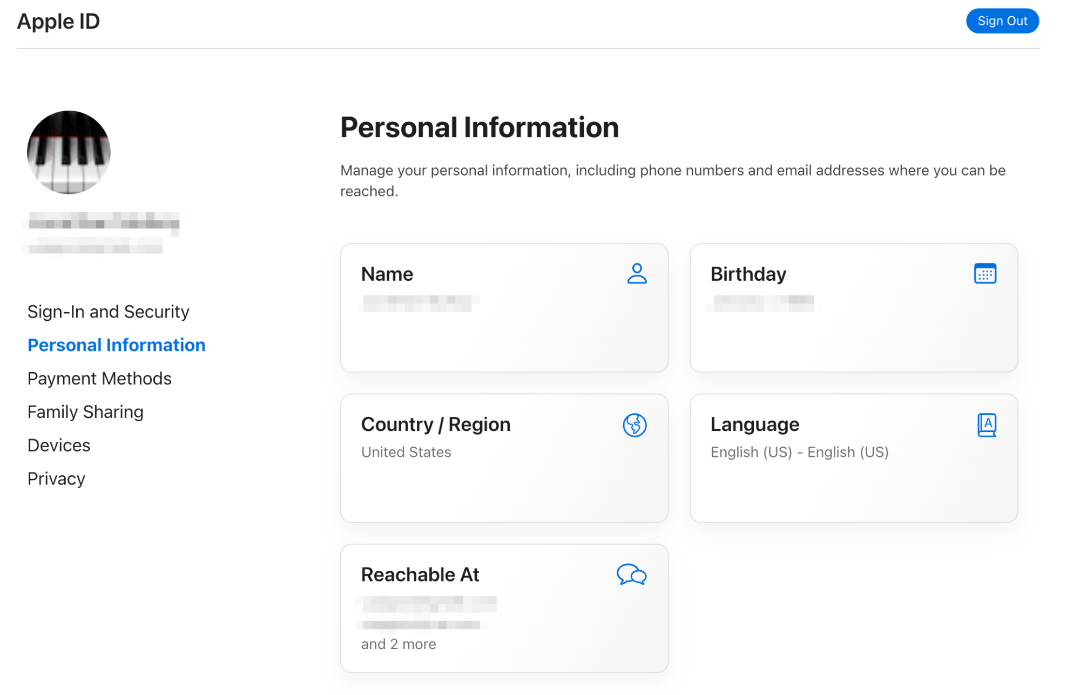The height and width of the screenshot is (695, 1080).
Task: Click the Birthday card heading
Action: point(748,274)
